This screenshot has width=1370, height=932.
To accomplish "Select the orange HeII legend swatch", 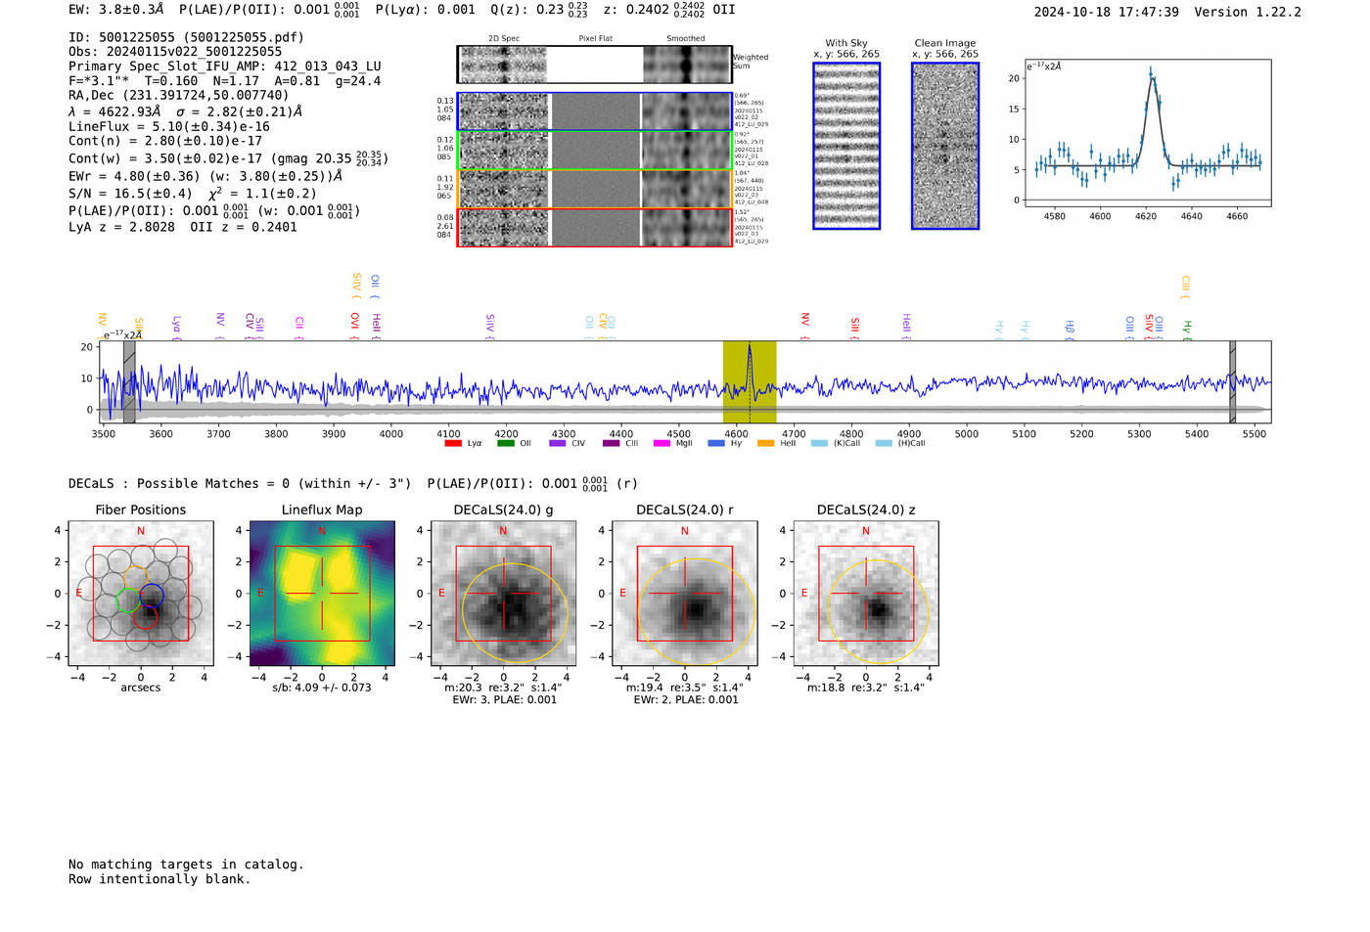I will click(765, 443).
